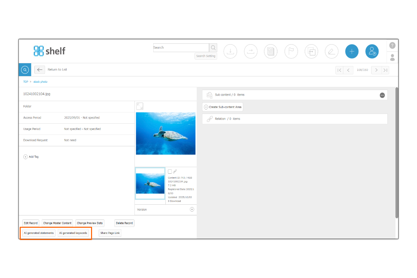Click the pencil edit icon in toolbar
The image size is (417, 278).
point(332,51)
